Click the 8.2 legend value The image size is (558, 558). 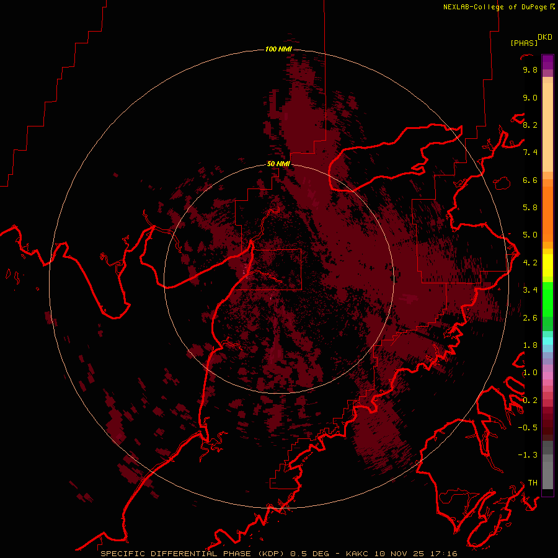[530, 125]
